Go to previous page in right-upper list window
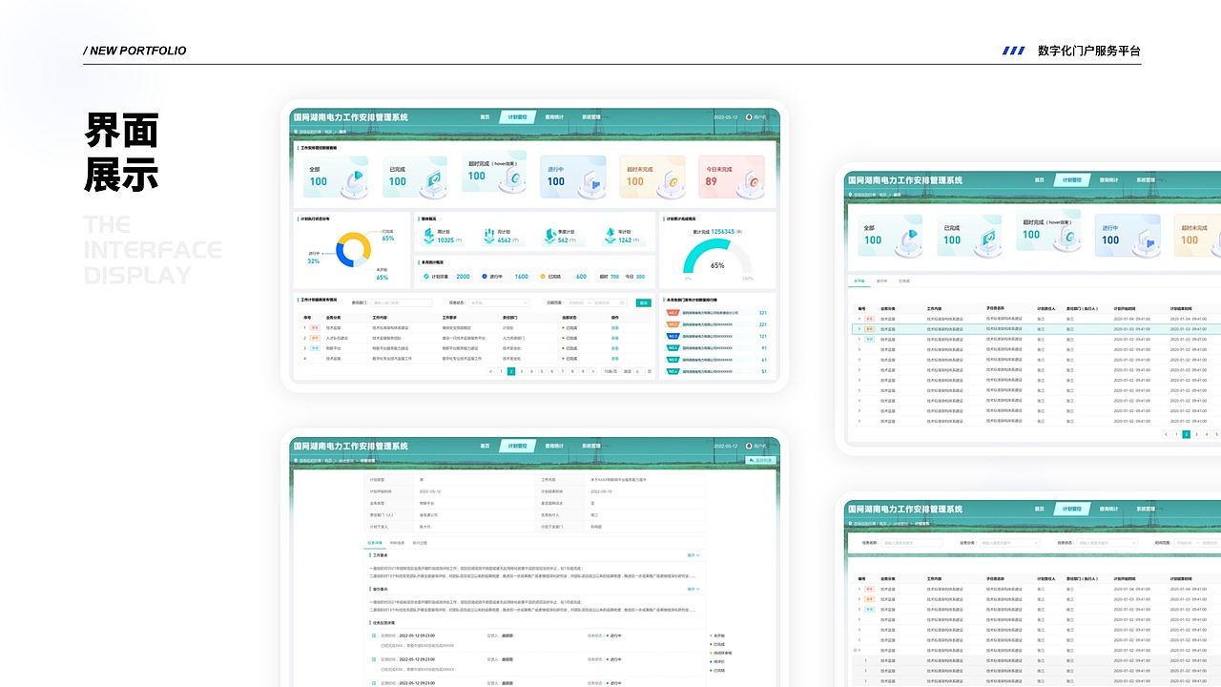This screenshot has height=687, width=1221. pos(1166,434)
